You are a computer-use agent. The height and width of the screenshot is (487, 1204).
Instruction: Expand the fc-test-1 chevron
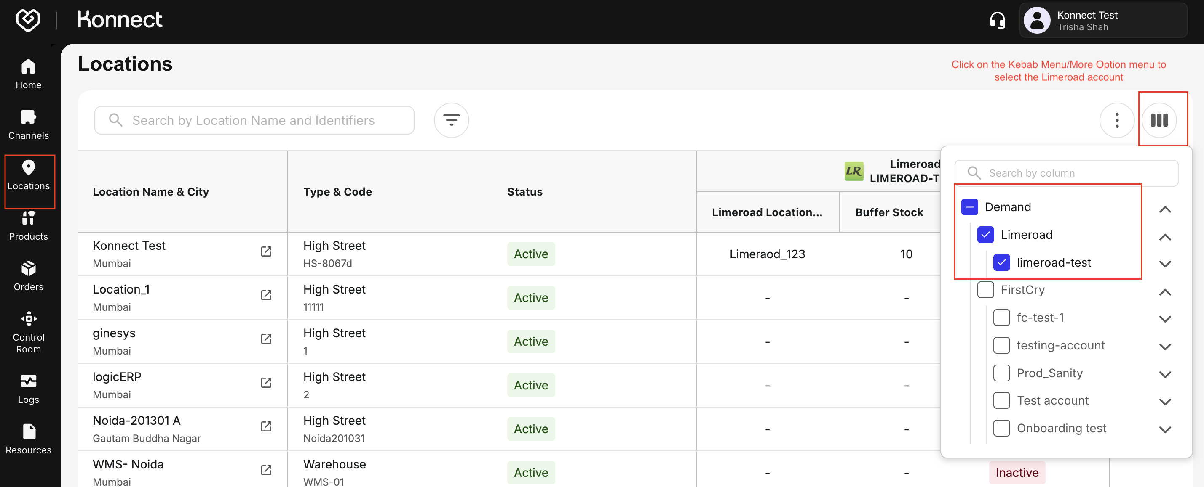[1165, 320]
